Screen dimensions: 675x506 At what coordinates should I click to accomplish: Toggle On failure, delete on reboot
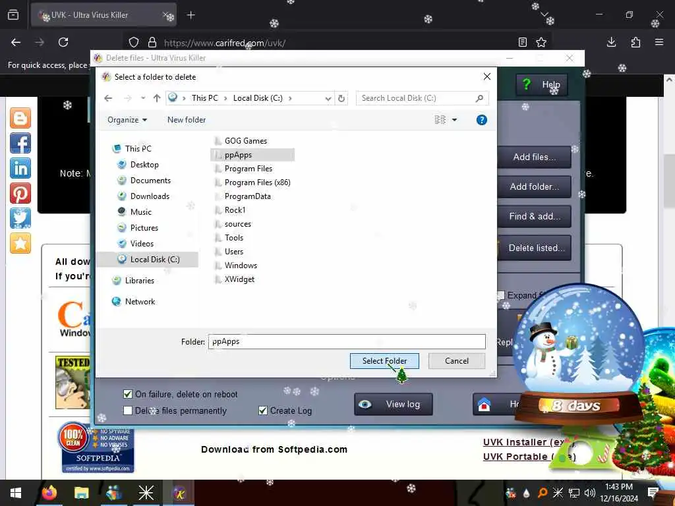click(127, 394)
